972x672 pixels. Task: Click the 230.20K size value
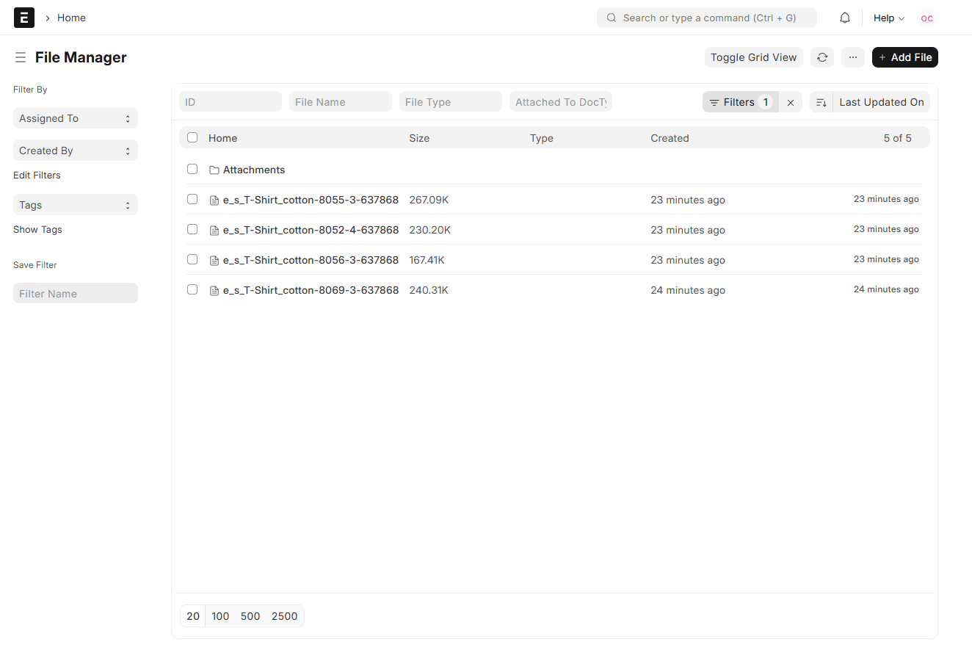(430, 230)
